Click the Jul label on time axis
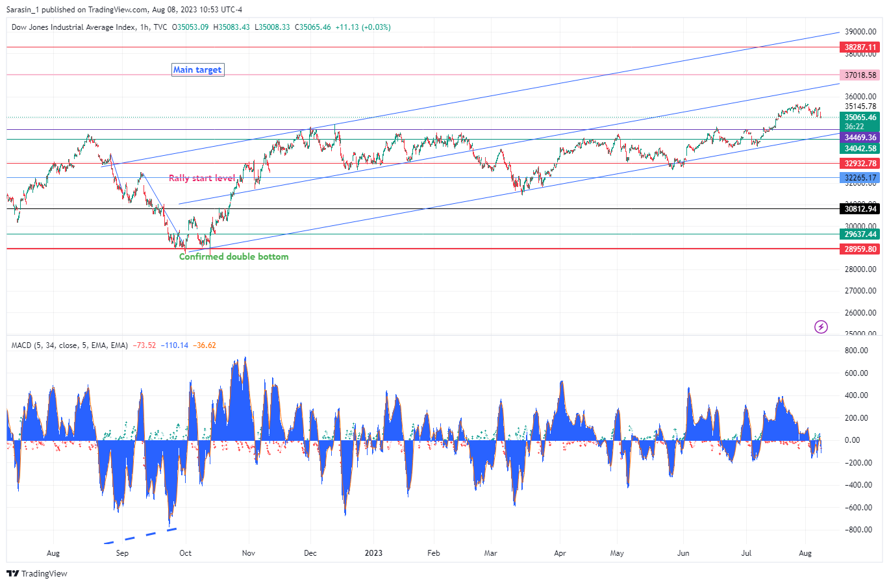This screenshot has height=585, width=889. 747,553
